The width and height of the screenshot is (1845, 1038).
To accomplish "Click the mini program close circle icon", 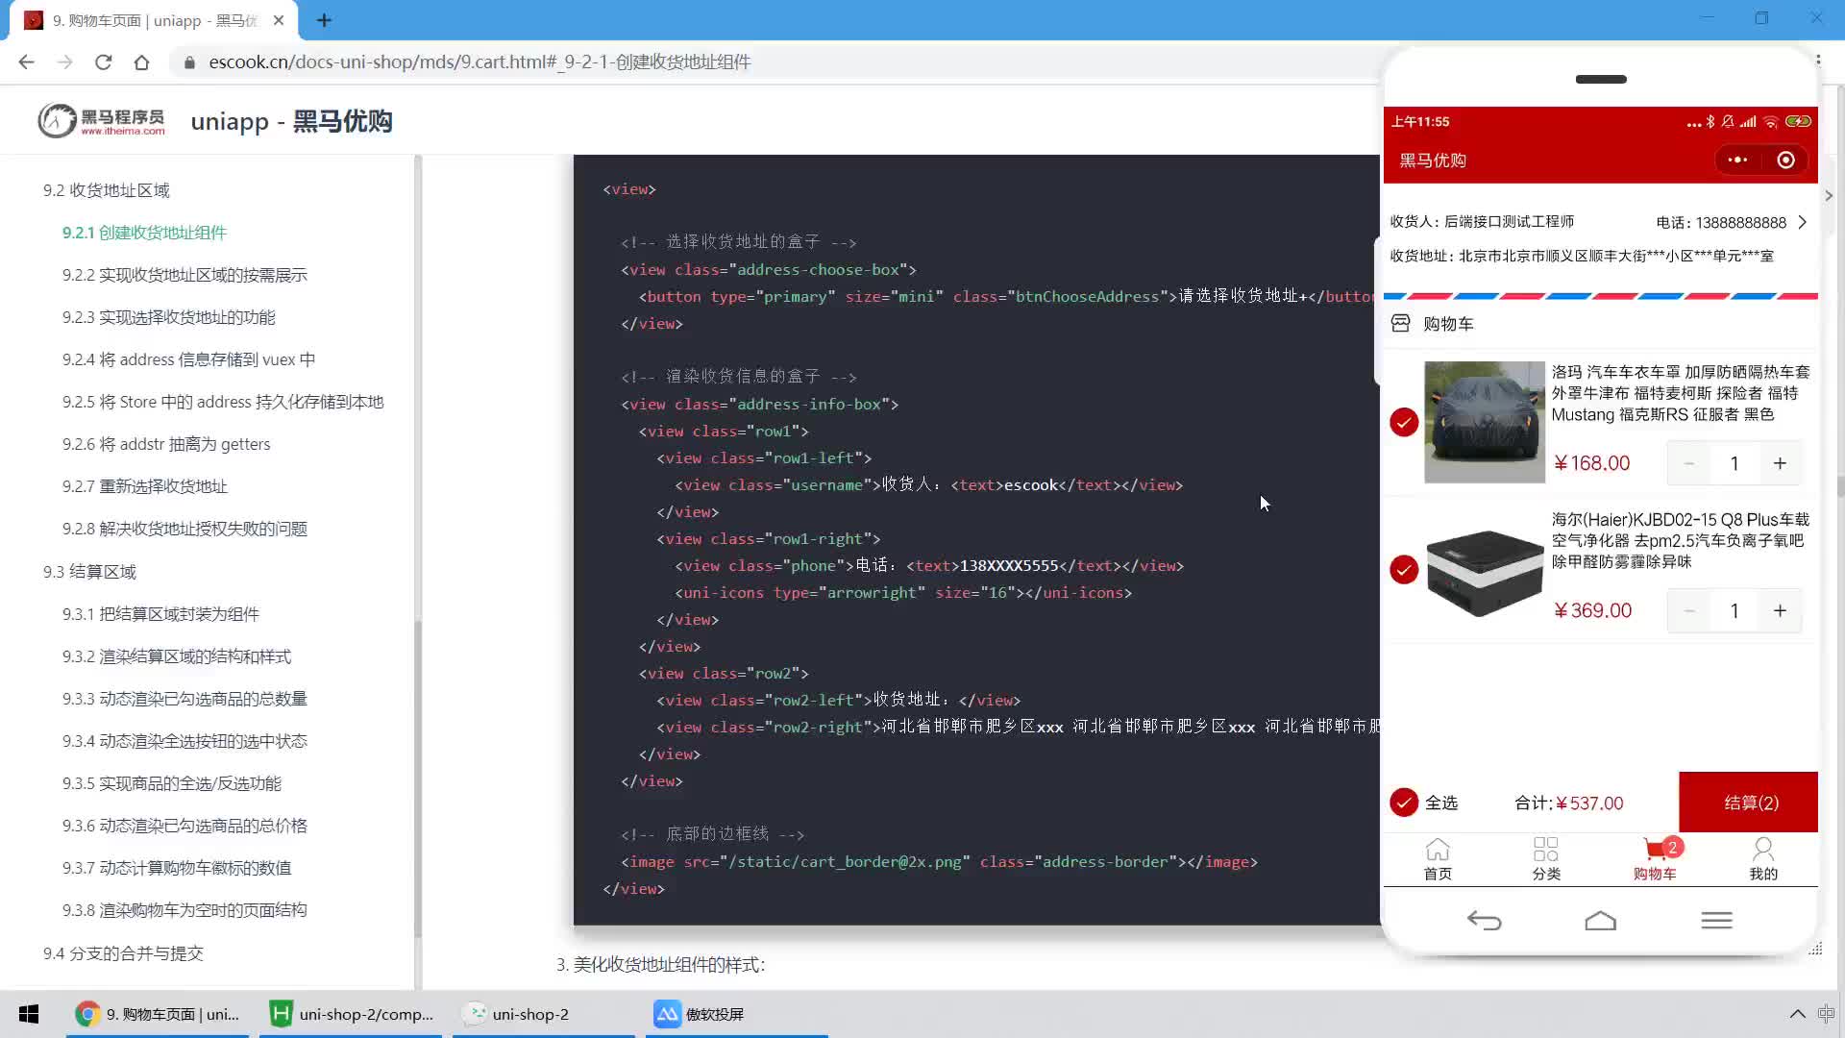I will tap(1785, 161).
